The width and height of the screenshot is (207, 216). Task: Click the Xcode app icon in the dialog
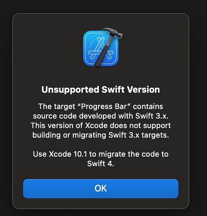(x=102, y=48)
